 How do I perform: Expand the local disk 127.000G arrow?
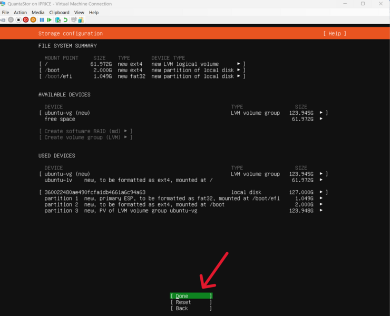pyautogui.click(x=321, y=192)
